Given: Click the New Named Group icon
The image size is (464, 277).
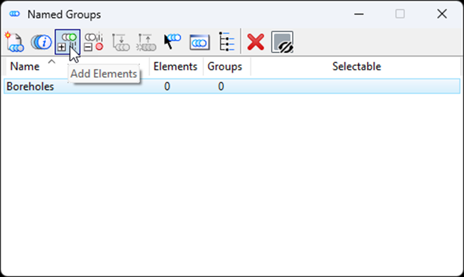Looking at the screenshot, I should pos(14,42).
